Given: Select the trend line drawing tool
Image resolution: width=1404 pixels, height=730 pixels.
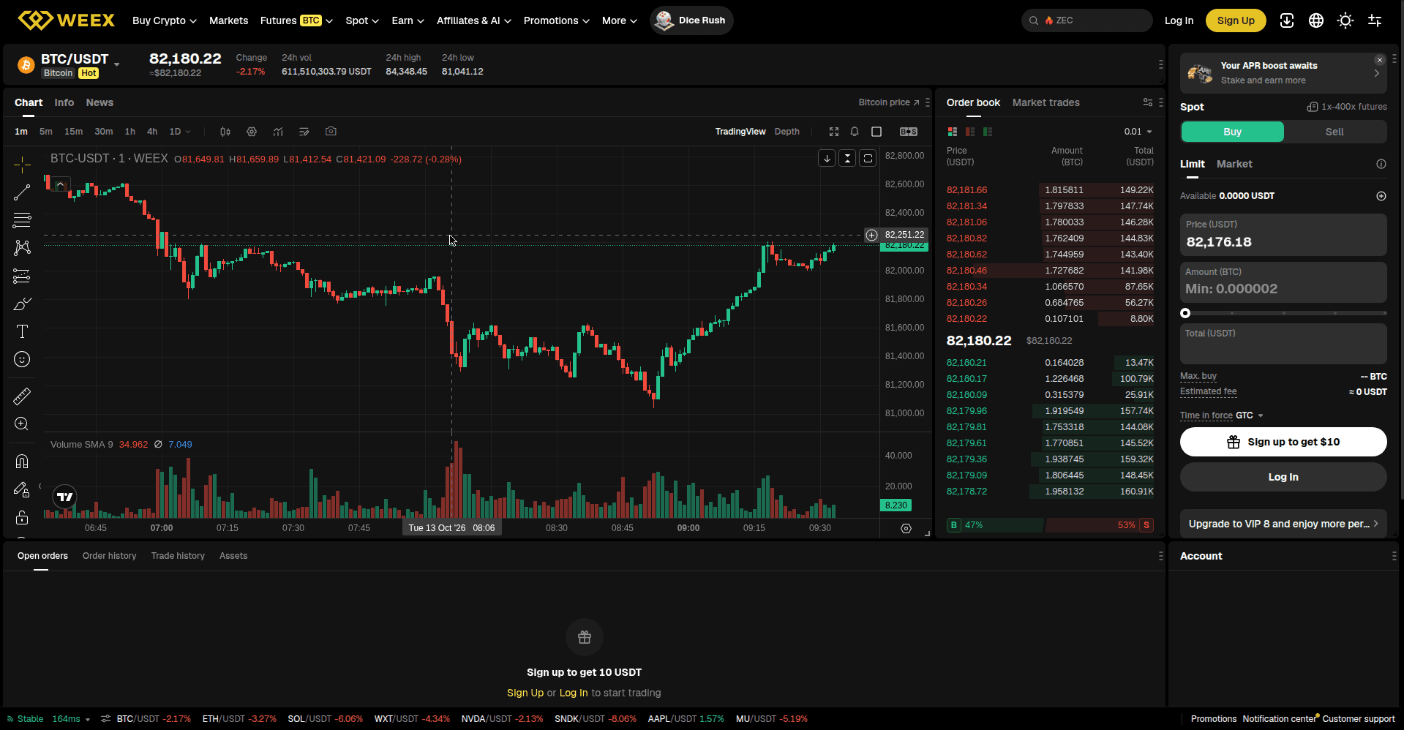Looking at the screenshot, I should (x=22, y=192).
